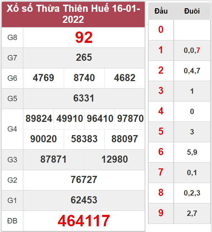Select the G2 result 76727

point(84,180)
